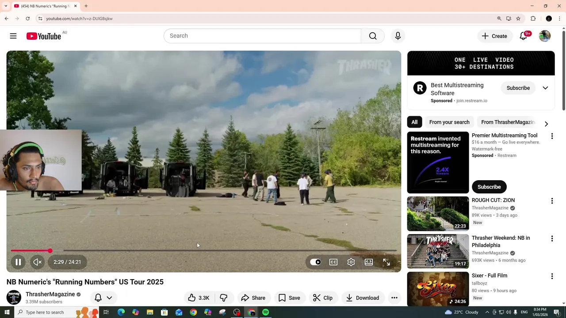Screen dimensions: 566x318
Task: Select the All filter chip
Action: [414, 122]
